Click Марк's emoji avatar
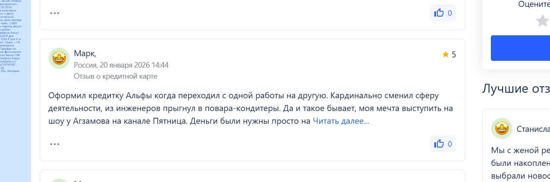550x182 pixels. (59, 58)
